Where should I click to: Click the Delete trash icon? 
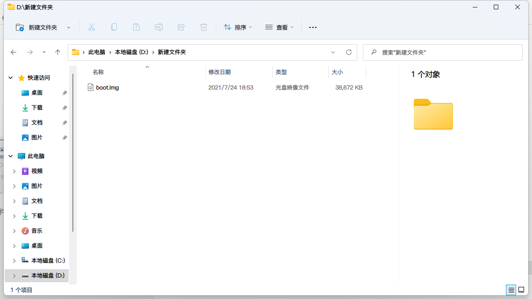204,28
